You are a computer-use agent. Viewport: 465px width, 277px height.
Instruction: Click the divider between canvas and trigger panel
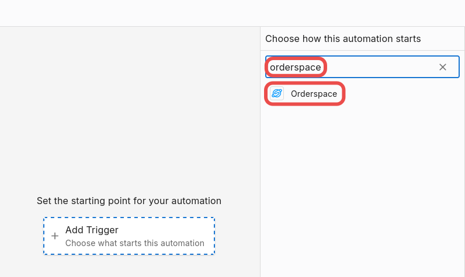[x=261, y=152]
